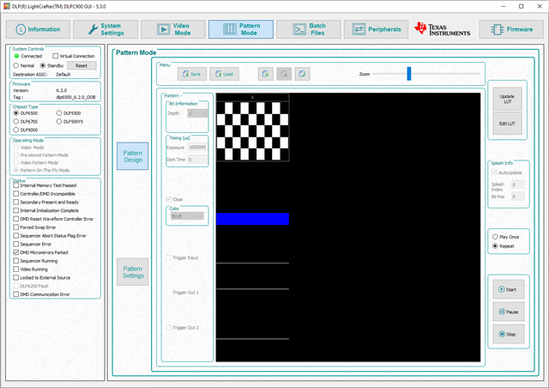Click the remove pattern icon
This screenshot has height=388, width=549.
coord(284,74)
